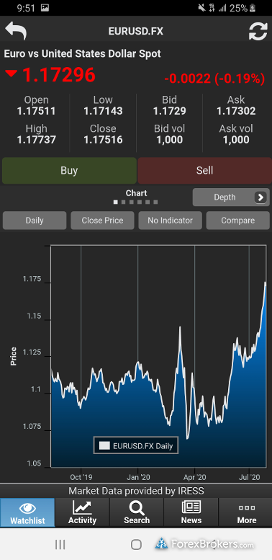Screen dimensions: 272x560
Task: Open the Watchlist eye tab
Action: (27, 512)
